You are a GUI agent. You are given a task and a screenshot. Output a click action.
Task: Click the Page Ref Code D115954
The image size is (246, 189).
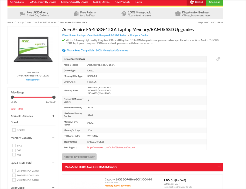[x=210, y=22]
